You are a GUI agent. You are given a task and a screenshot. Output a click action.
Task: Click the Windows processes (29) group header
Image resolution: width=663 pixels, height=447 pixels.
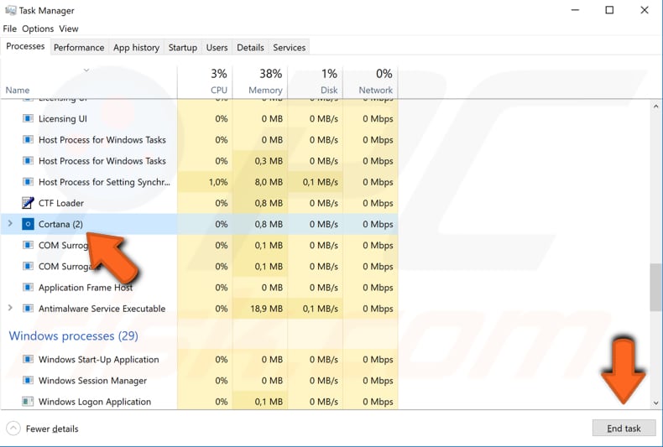click(x=74, y=336)
